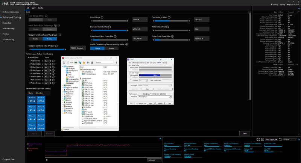Open CPU-Z Reference Please Select dropdown
The height and width of the screenshot is (163, 301).
154,97
